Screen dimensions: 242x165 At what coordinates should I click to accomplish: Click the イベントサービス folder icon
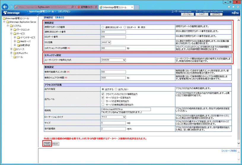[18, 37]
